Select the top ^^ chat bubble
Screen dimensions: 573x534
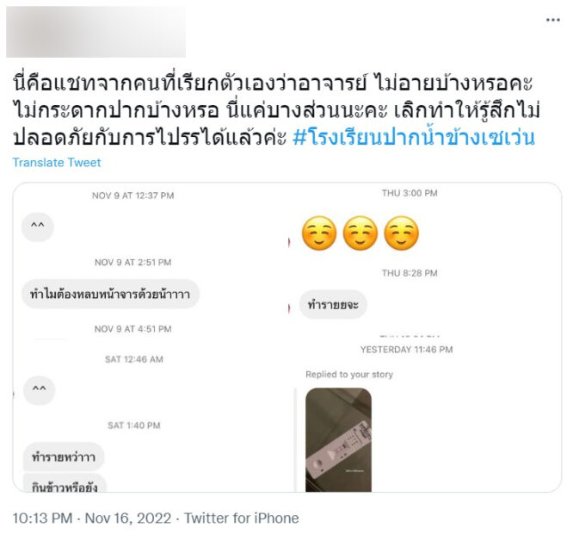[x=38, y=227]
